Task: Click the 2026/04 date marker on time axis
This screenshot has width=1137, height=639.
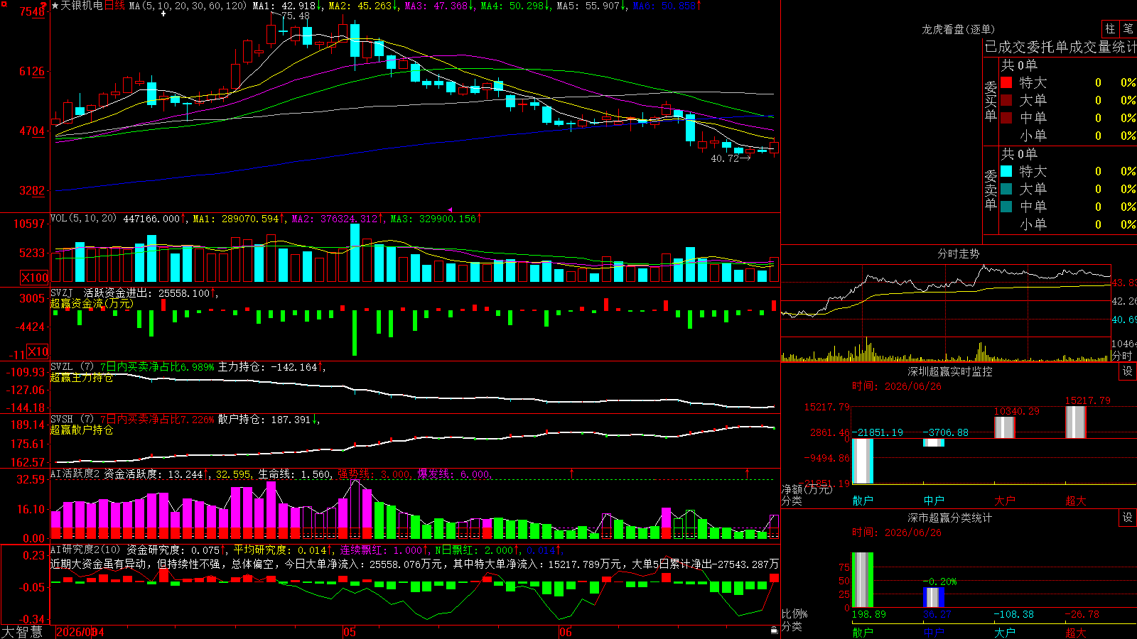Action: pos(80,632)
